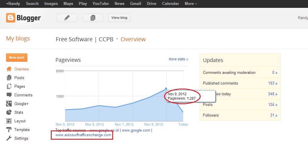The height and width of the screenshot is (144, 308).
Task: Click the Blogger logo icon
Action: [11, 18]
